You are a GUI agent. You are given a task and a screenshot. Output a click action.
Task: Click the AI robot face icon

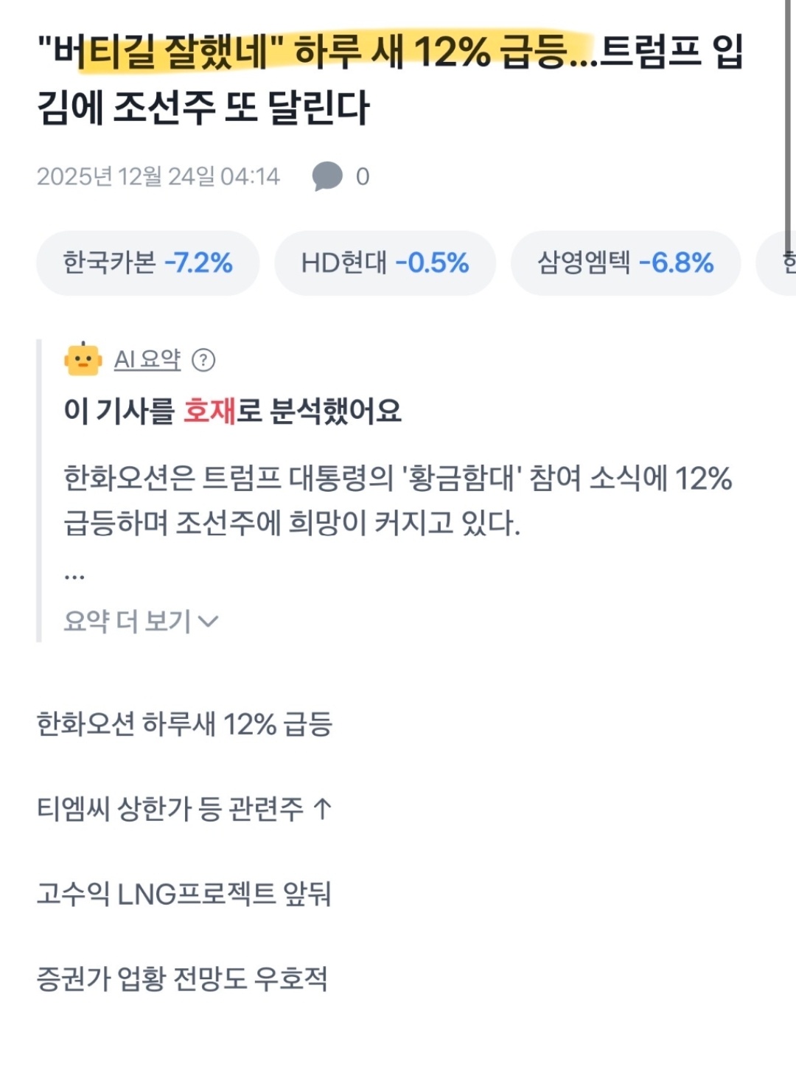(83, 360)
